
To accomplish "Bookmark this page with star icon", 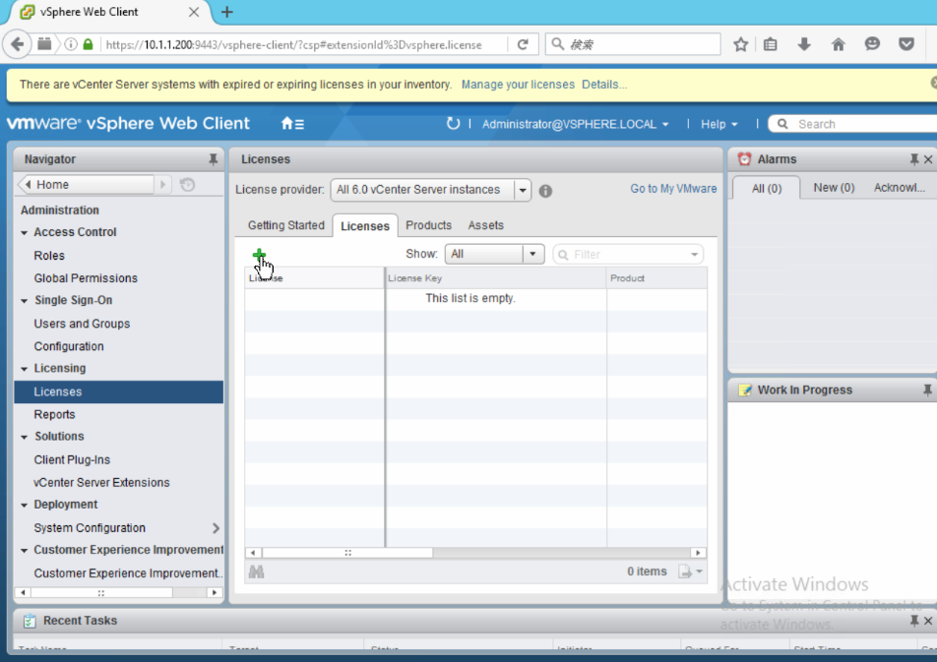I will point(740,44).
